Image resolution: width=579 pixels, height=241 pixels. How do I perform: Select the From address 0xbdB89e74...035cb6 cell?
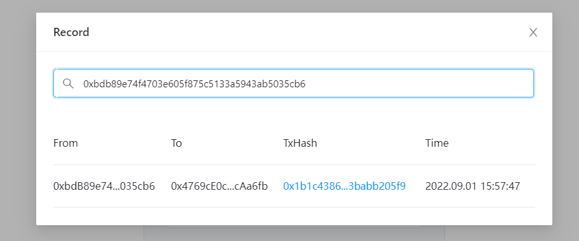point(104,186)
